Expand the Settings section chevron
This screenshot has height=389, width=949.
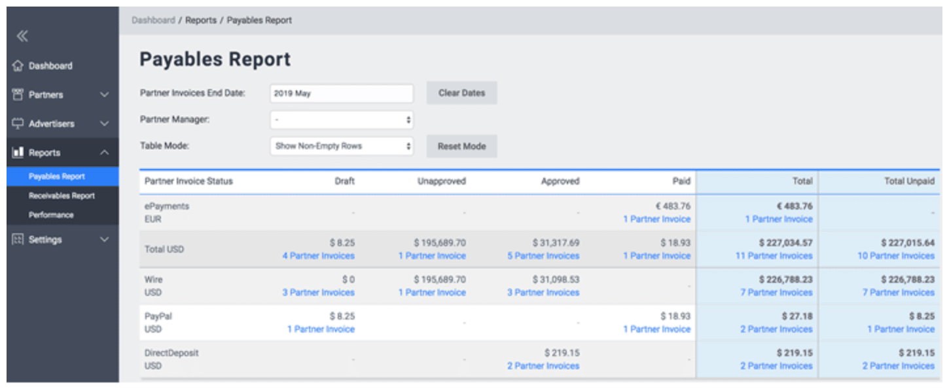[x=103, y=240]
